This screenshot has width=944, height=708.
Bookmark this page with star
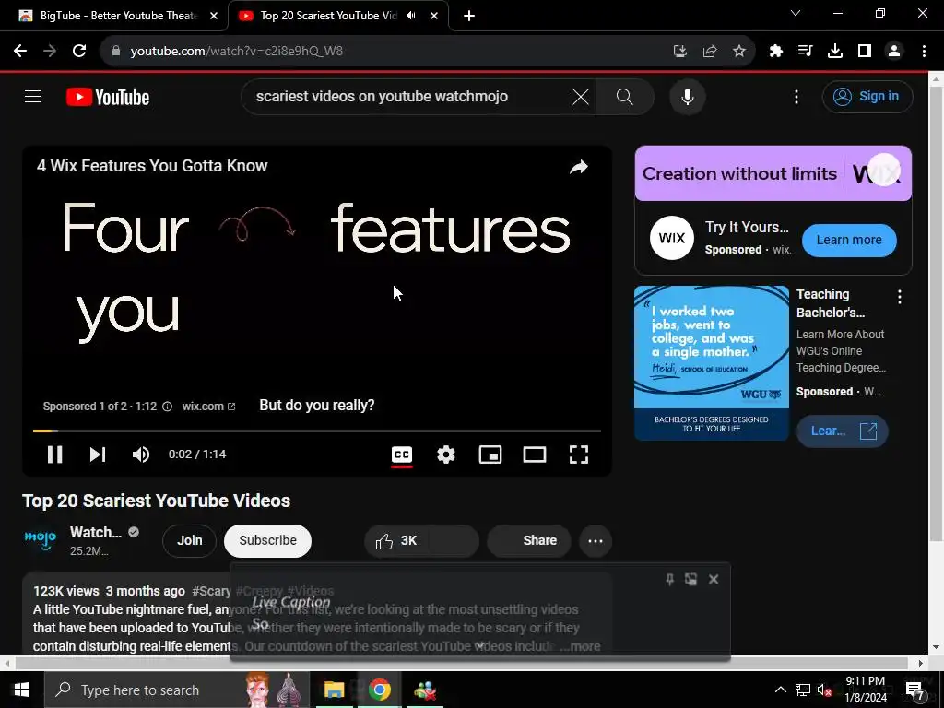coord(739,52)
